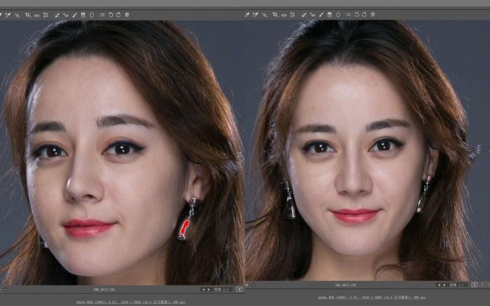This screenshot has width=490, height=306.
Task: Select Radial Filter in left window
Action: tap(92, 14)
